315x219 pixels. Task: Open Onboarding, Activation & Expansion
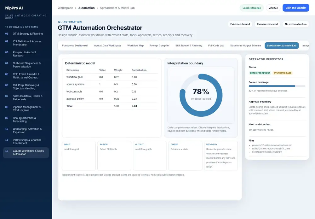26,131
